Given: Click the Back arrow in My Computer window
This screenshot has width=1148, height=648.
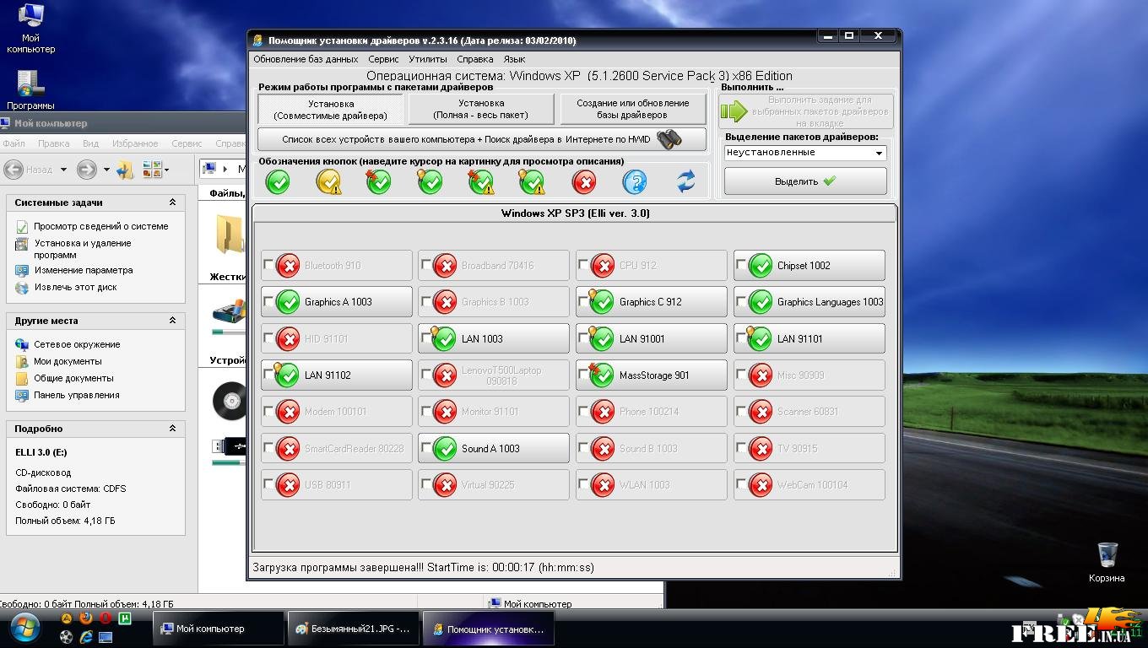Looking at the screenshot, I should [14, 170].
